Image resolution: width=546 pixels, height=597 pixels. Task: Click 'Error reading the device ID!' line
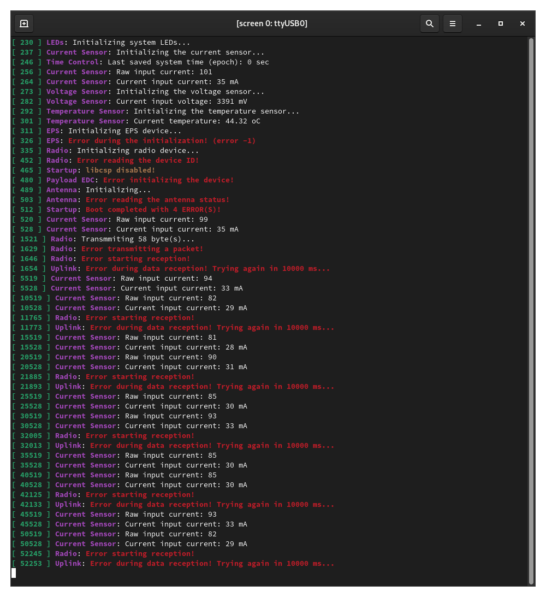105,161
